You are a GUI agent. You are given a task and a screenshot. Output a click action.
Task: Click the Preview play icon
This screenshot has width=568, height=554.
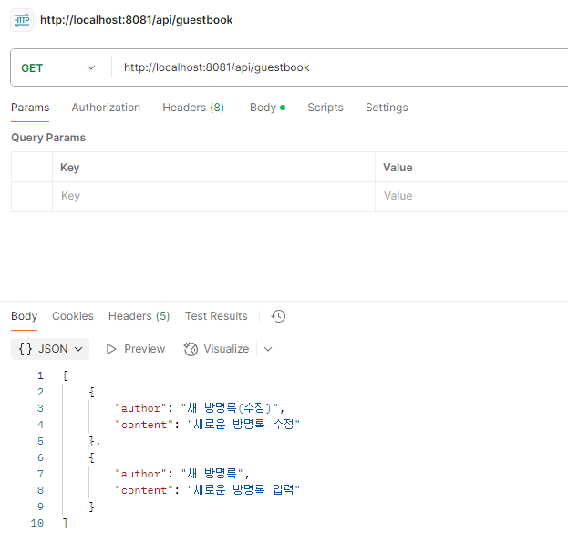pos(111,349)
